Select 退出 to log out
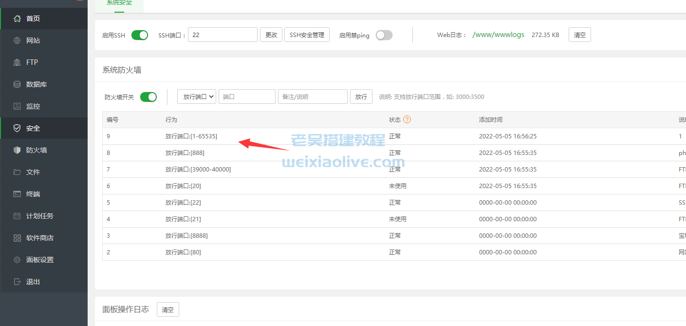Screen dimensions: 686x326 [x=32, y=281]
